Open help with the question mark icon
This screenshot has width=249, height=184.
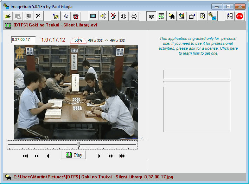tap(202, 16)
